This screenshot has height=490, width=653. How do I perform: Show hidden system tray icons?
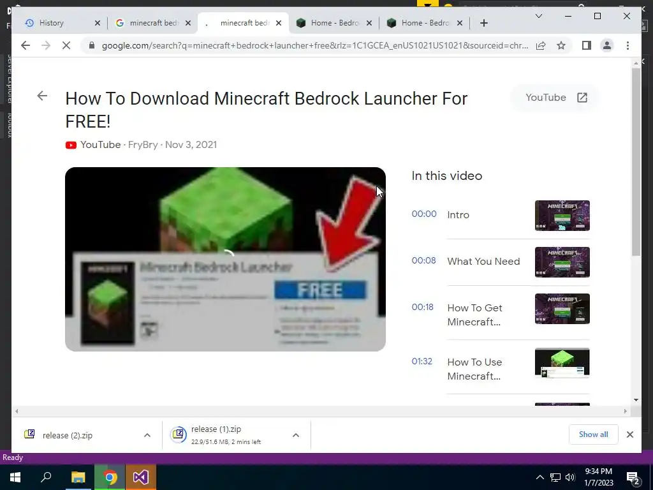pos(539,477)
